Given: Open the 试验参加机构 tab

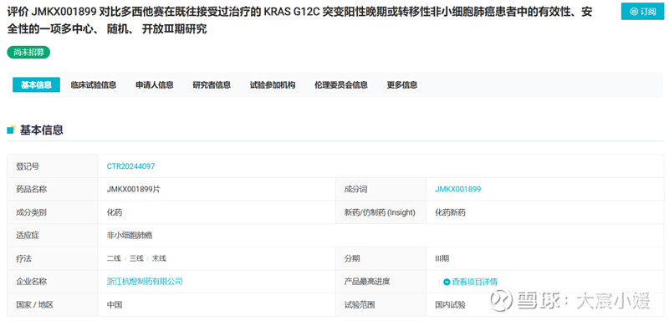Looking at the screenshot, I should tap(273, 84).
